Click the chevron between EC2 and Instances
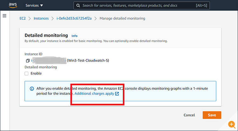 pos(30,18)
